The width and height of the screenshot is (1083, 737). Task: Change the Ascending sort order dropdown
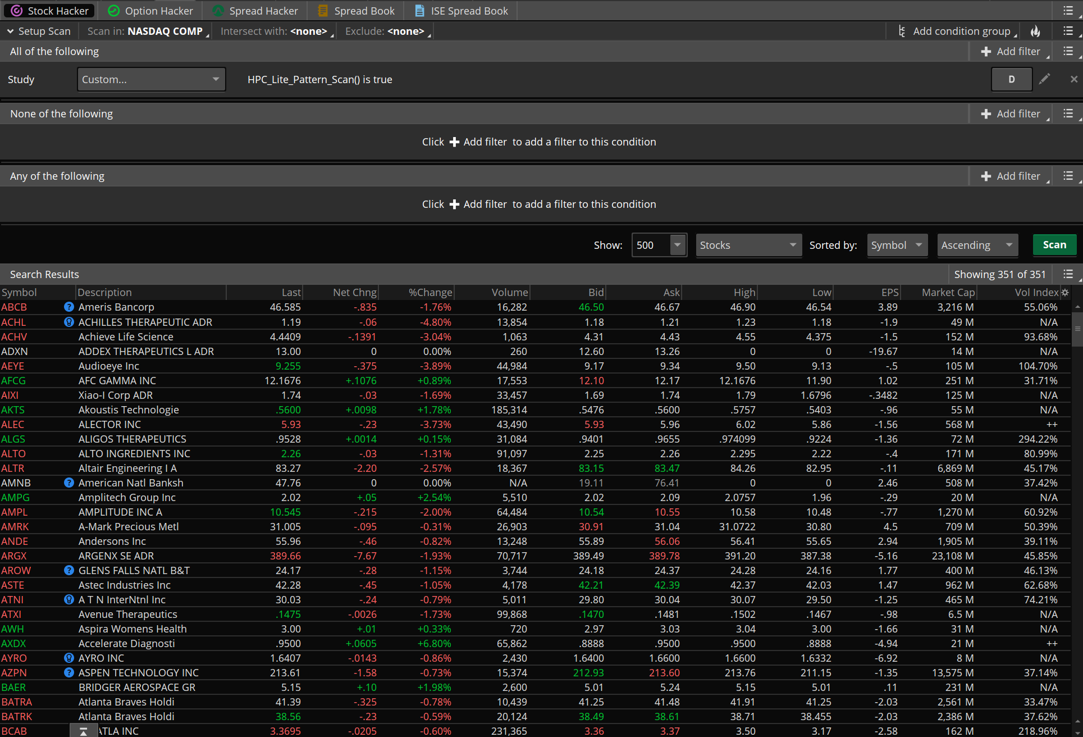(x=977, y=245)
